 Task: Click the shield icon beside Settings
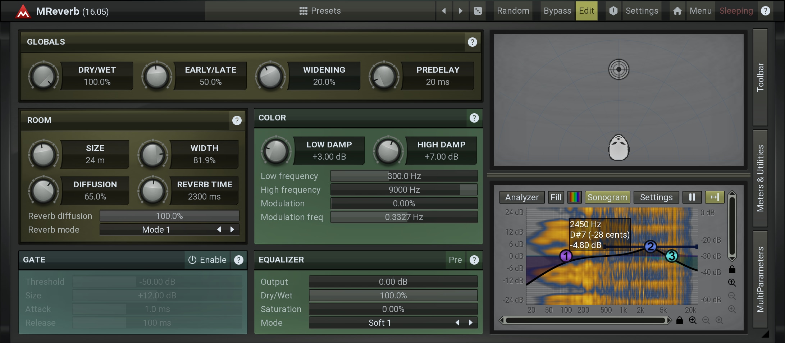[613, 11]
